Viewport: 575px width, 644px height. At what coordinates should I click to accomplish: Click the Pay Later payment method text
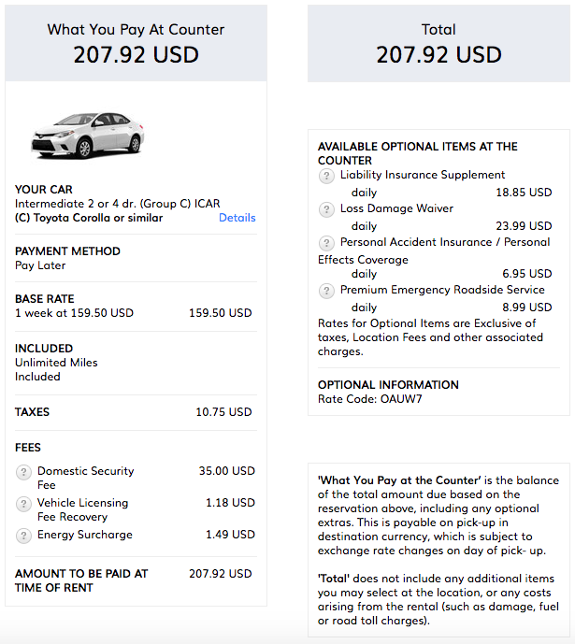[40, 265]
